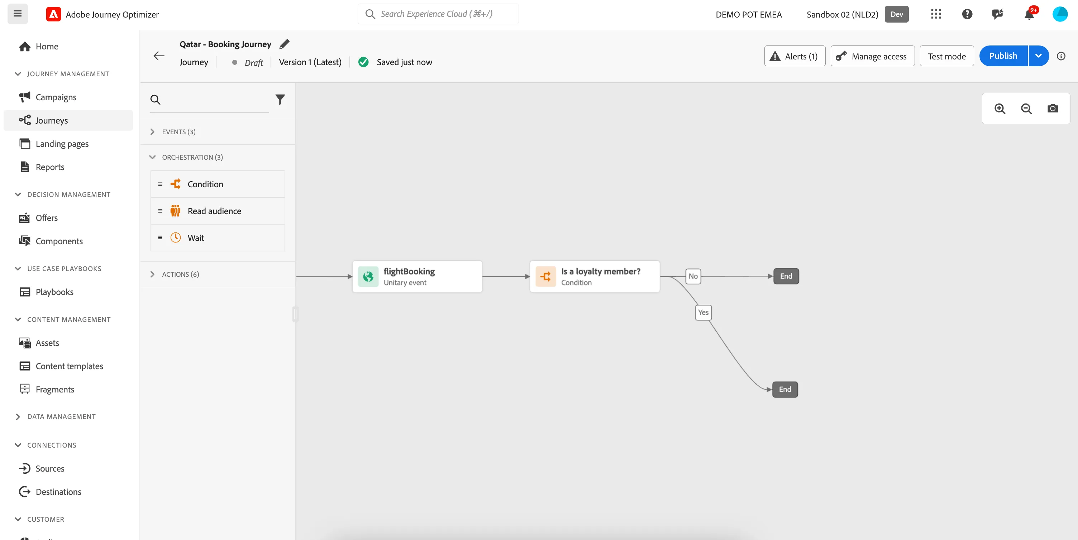The width and height of the screenshot is (1078, 540).
Task: Click the Yes branch label
Action: (703, 313)
